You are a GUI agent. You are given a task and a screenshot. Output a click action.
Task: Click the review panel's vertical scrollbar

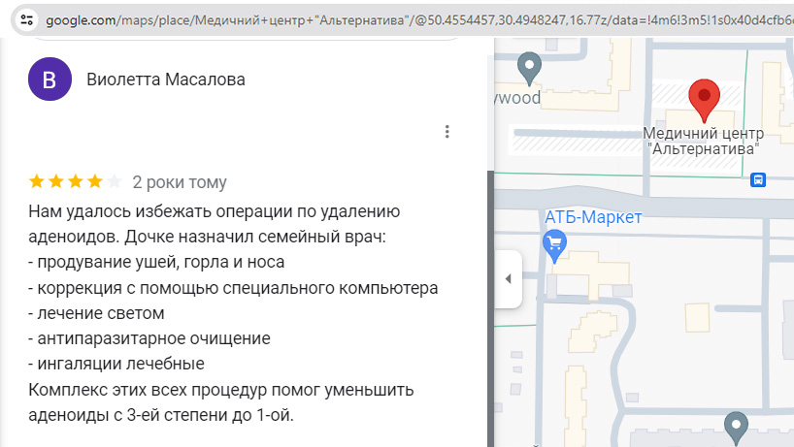pyautogui.click(x=490, y=291)
